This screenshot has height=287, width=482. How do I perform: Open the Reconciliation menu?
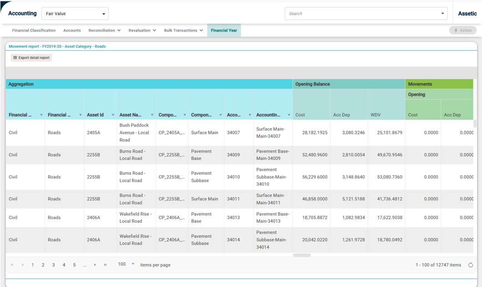pyautogui.click(x=105, y=31)
